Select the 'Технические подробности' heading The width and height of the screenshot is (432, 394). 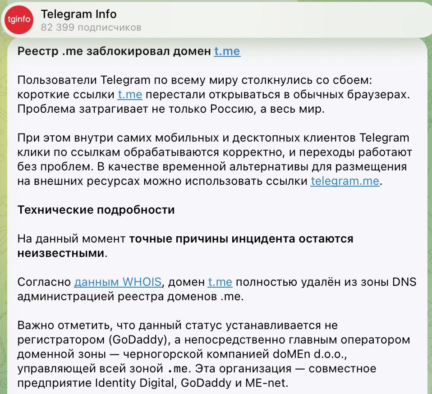[96, 210]
